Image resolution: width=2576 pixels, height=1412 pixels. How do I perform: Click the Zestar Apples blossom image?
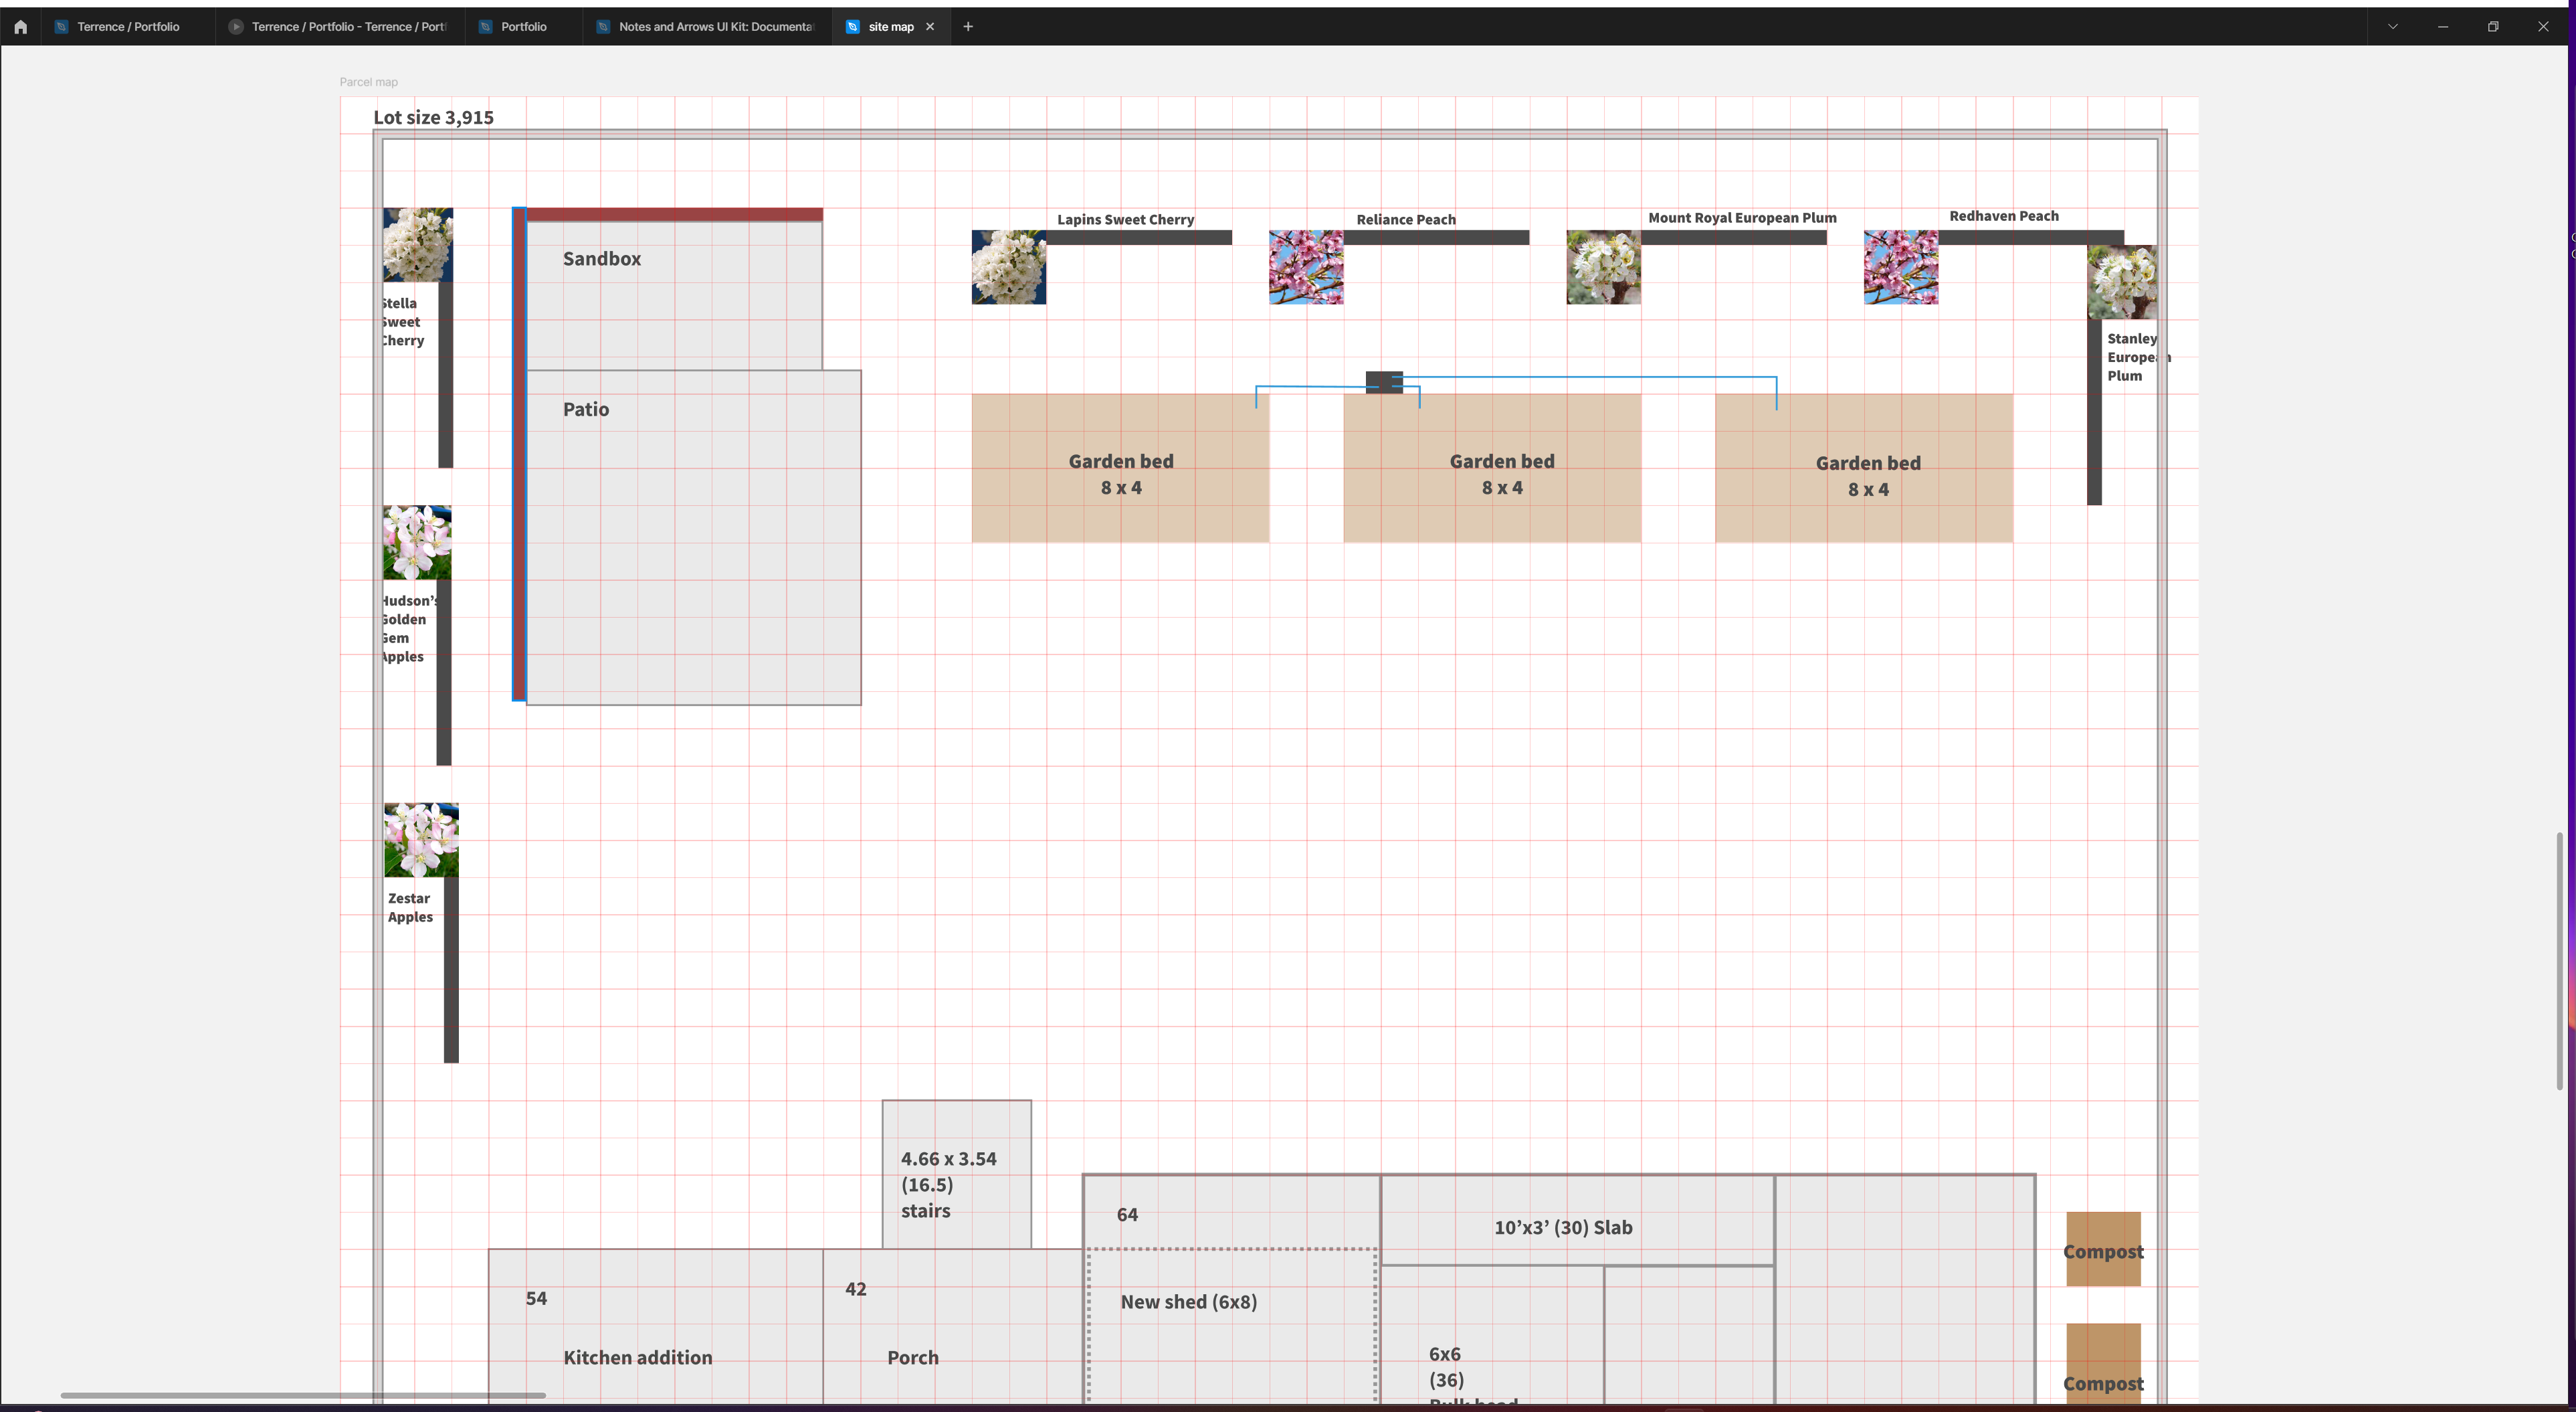pyautogui.click(x=421, y=840)
